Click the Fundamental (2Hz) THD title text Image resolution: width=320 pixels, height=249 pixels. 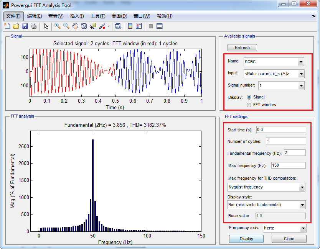click(x=115, y=125)
